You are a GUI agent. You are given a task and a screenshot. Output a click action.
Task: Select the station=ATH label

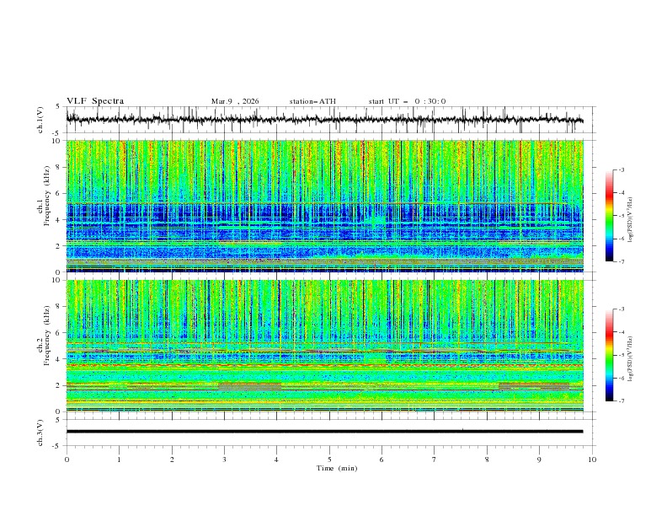click(x=312, y=101)
